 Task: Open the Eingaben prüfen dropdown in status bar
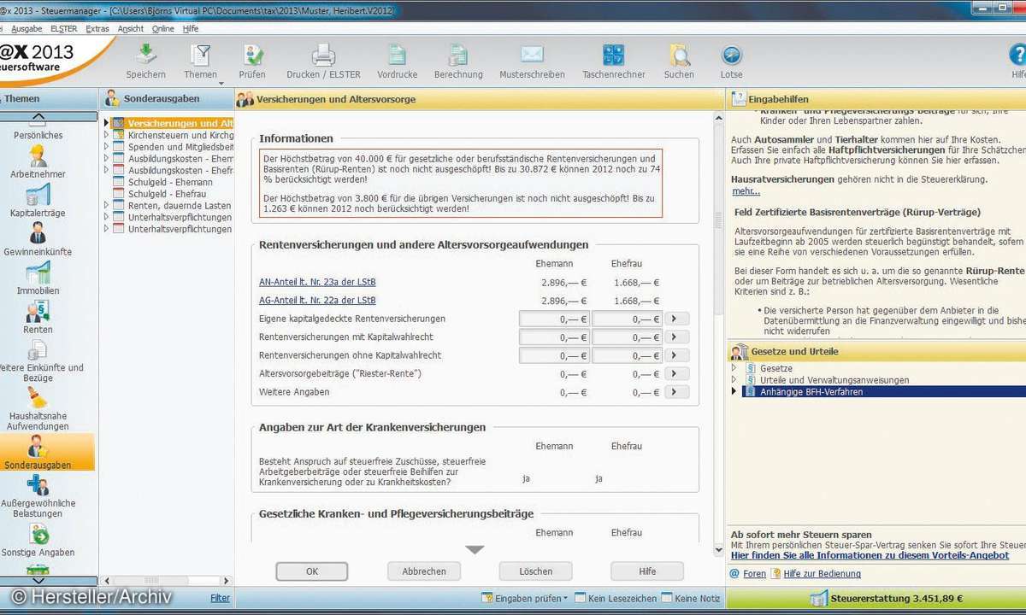567,598
